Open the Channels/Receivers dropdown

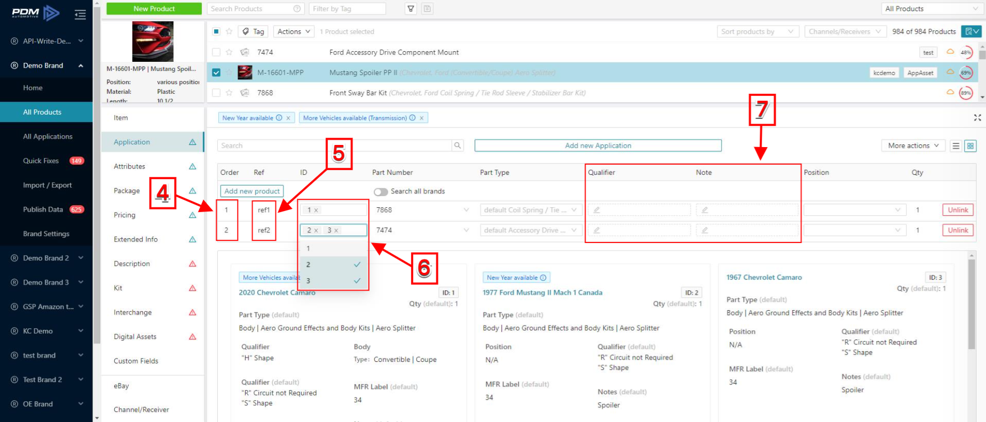click(845, 31)
